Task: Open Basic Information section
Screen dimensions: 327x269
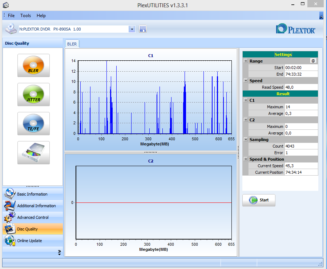Action: tap(33, 194)
